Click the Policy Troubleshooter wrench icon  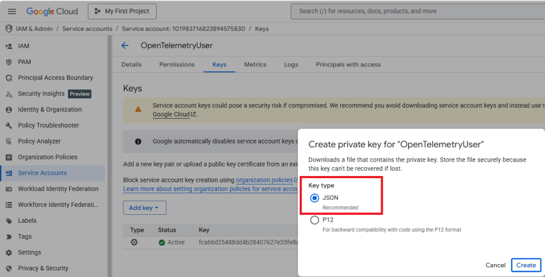pos(9,125)
